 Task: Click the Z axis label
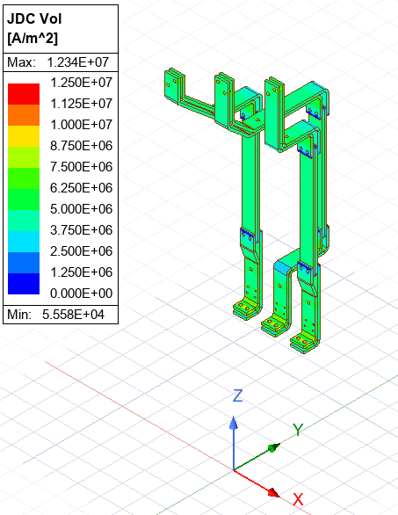238,395
